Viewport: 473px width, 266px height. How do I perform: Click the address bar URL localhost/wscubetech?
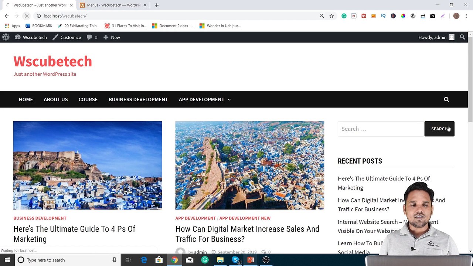pyautogui.click(x=65, y=16)
